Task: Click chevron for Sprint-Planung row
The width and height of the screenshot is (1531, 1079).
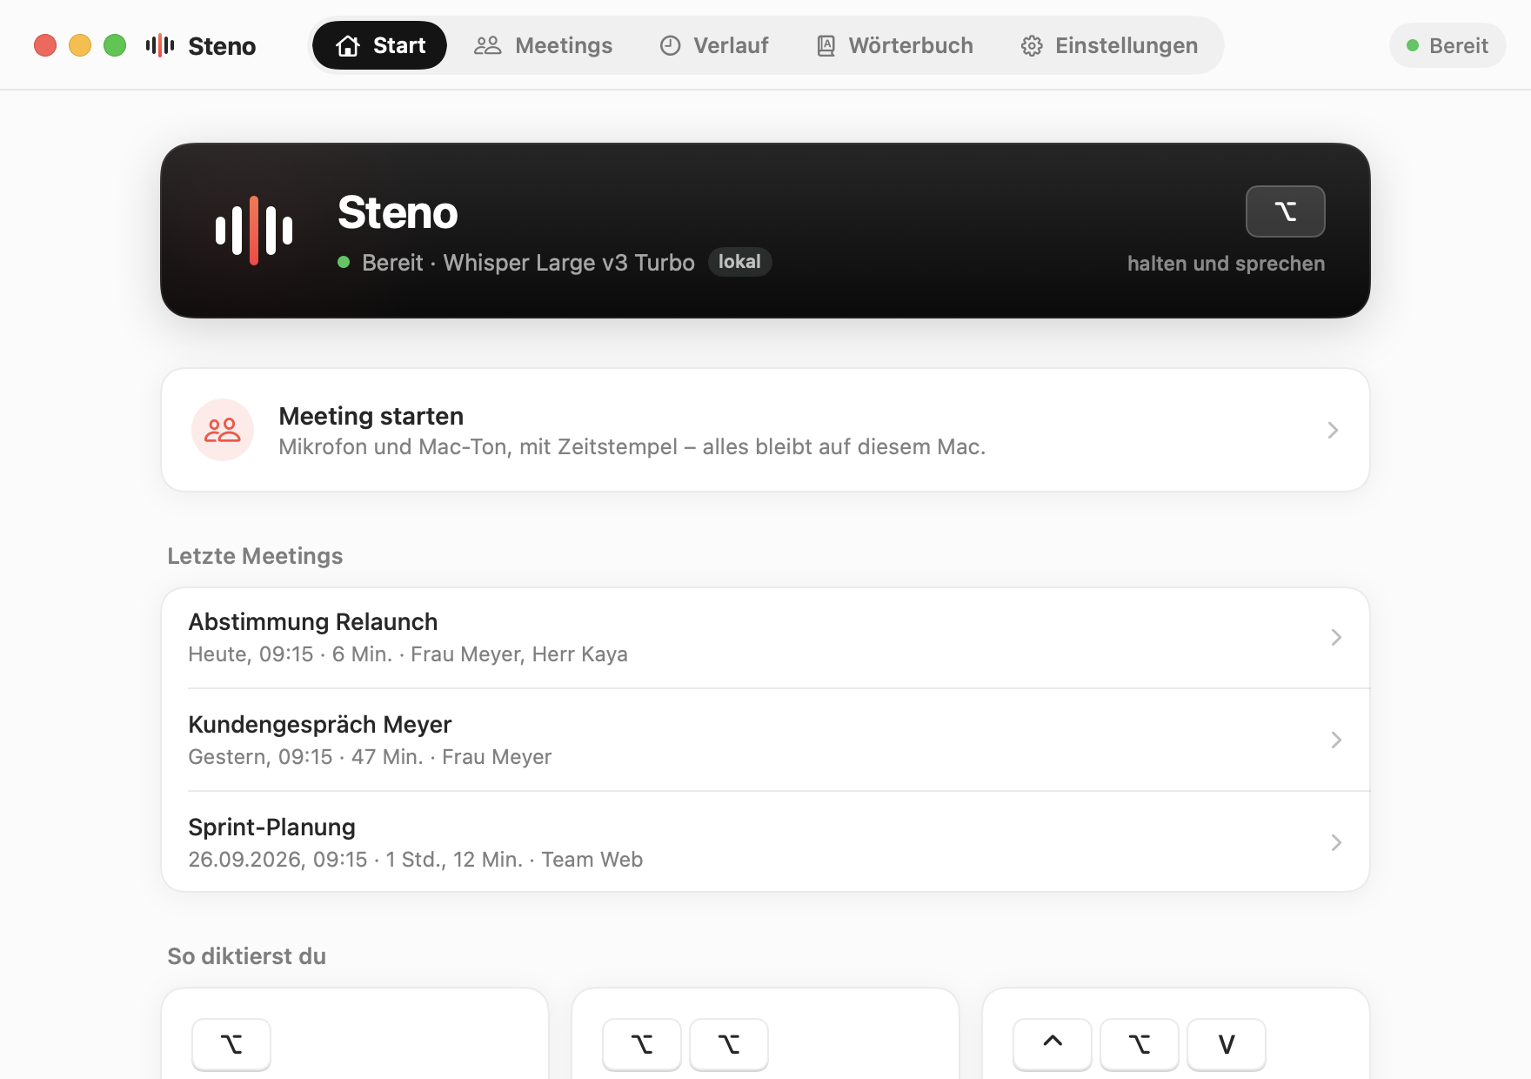Action: 1336,842
